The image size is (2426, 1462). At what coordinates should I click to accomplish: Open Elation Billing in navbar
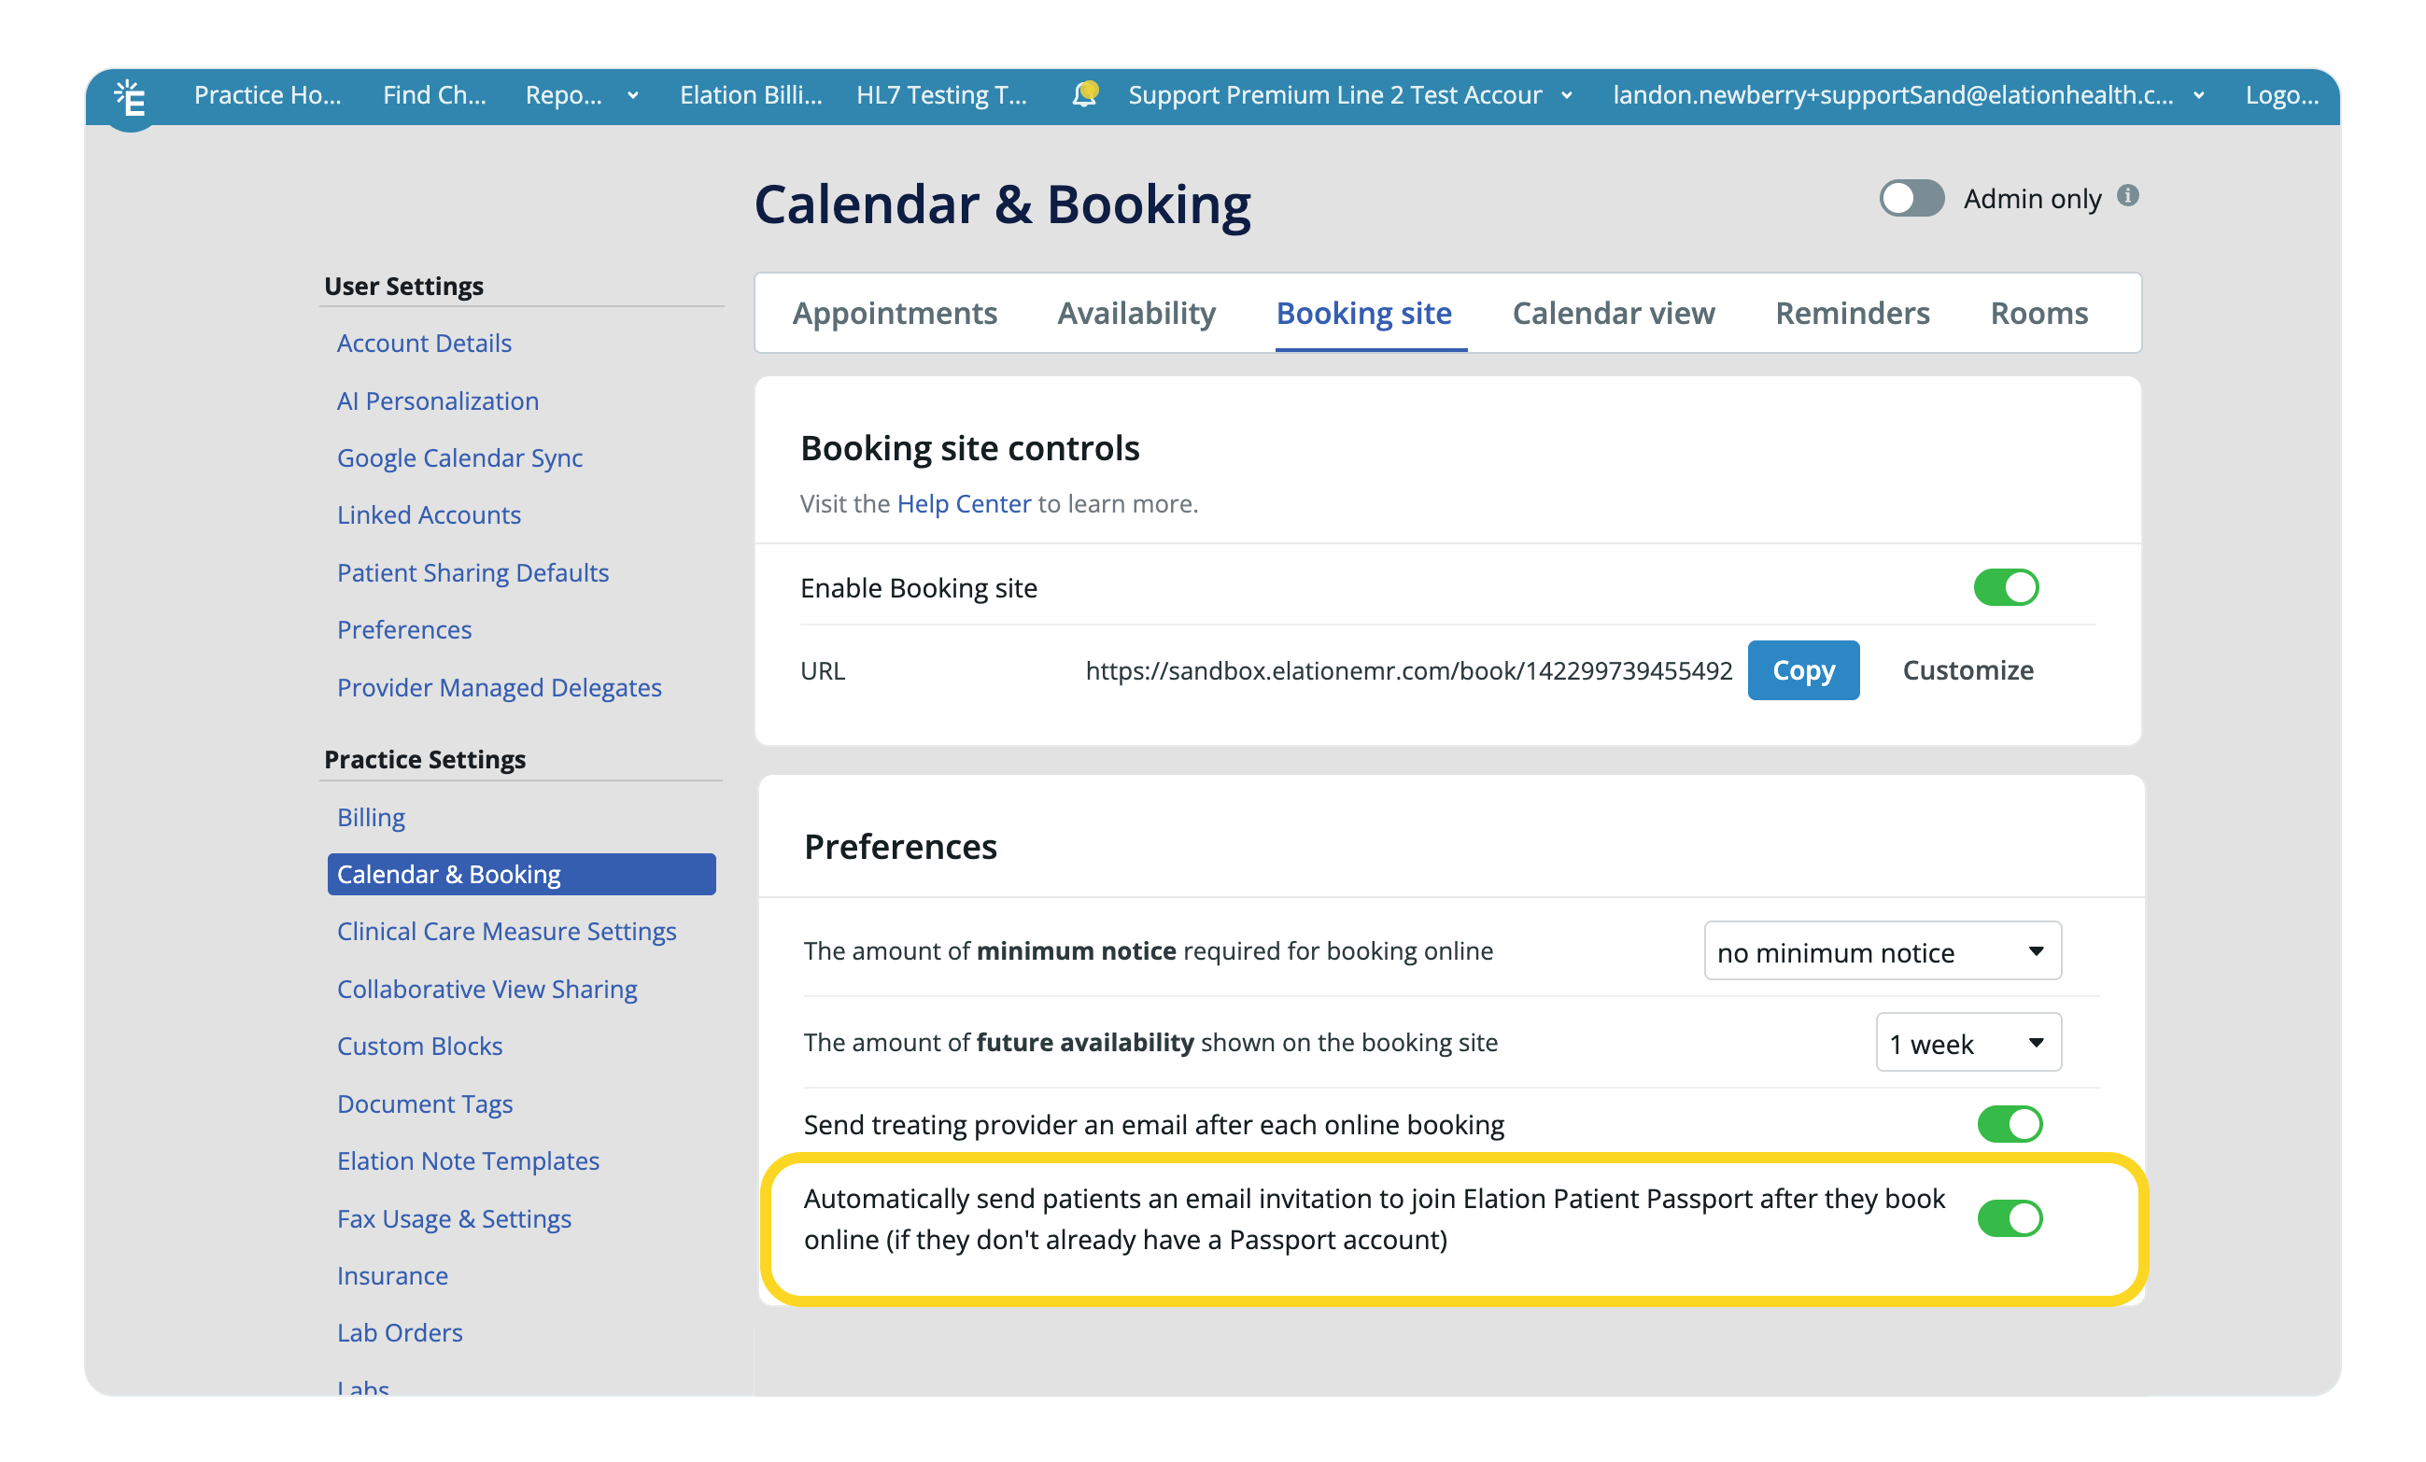pos(750,95)
